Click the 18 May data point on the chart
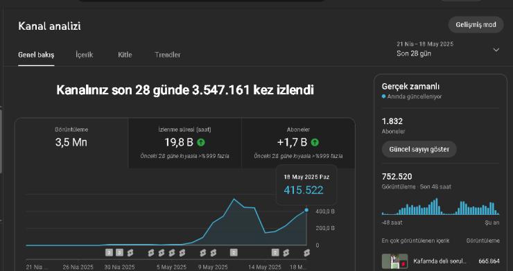Screen dimensions: 513x271 point(306,210)
